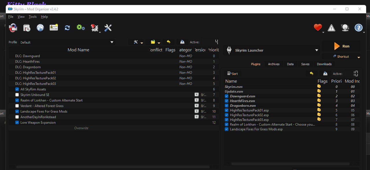This screenshot has width=370, height=170.
Task: Open the Notifications warning triangle icon
Action: pos(331,28)
